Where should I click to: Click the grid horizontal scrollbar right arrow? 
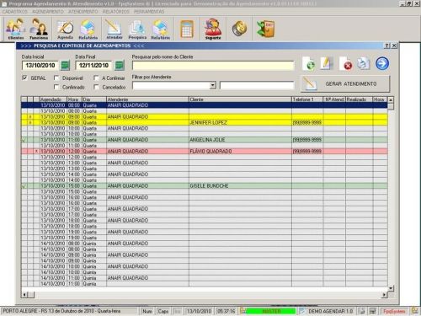tap(384, 295)
